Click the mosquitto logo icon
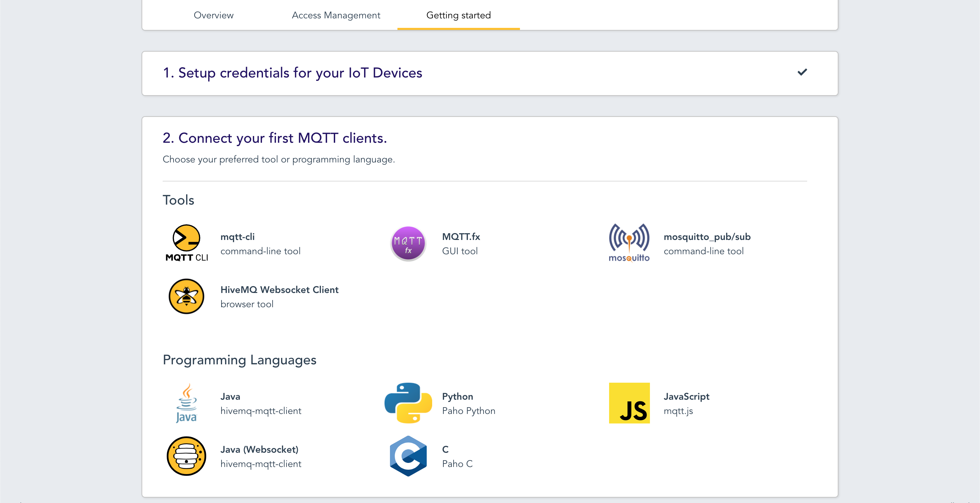 click(x=629, y=243)
